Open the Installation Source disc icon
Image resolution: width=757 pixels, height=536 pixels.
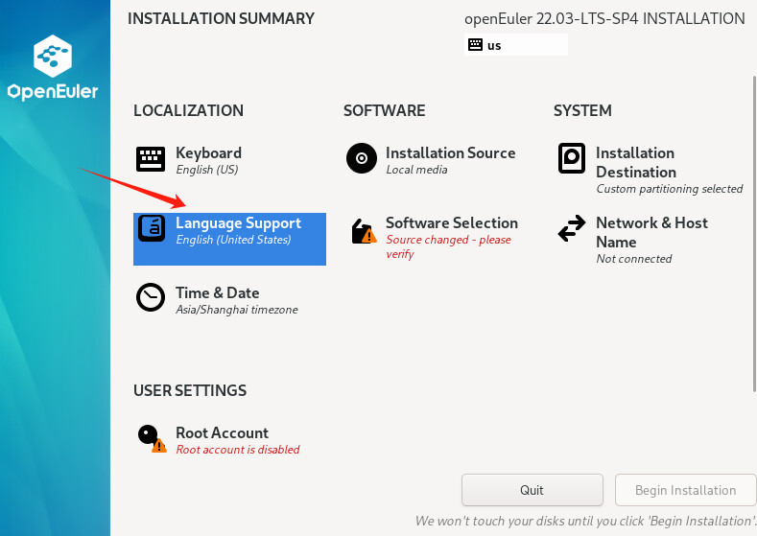pyautogui.click(x=361, y=158)
